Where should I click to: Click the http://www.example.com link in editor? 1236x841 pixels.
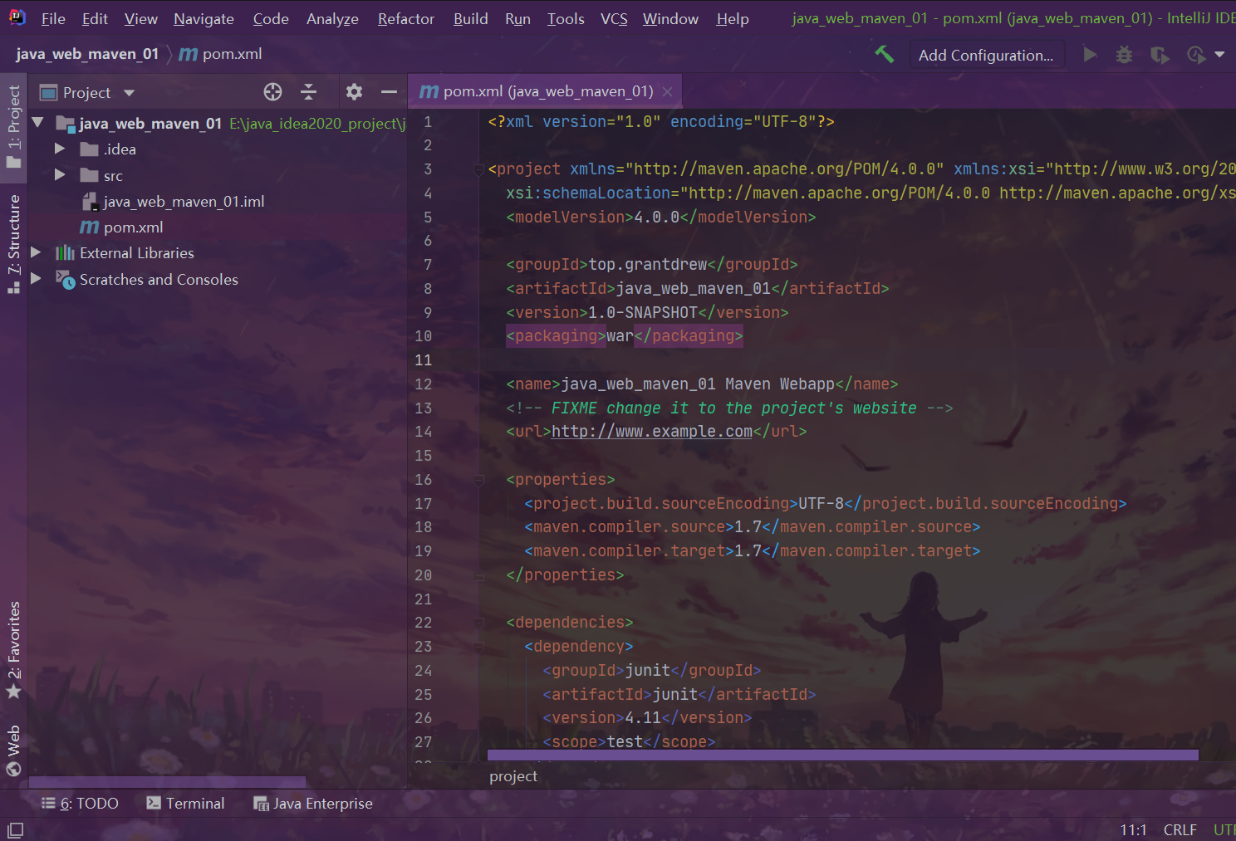652,432
